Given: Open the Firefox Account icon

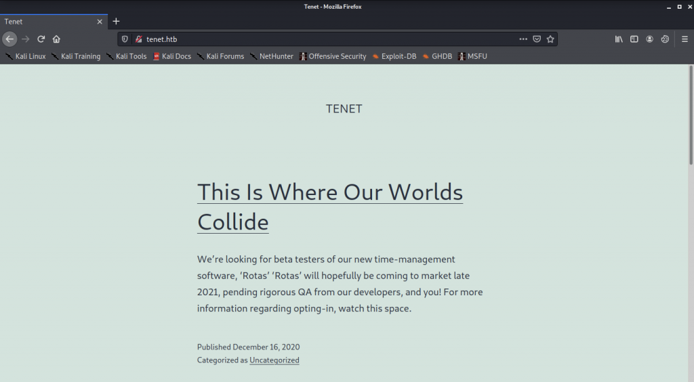Looking at the screenshot, I should click(x=650, y=39).
